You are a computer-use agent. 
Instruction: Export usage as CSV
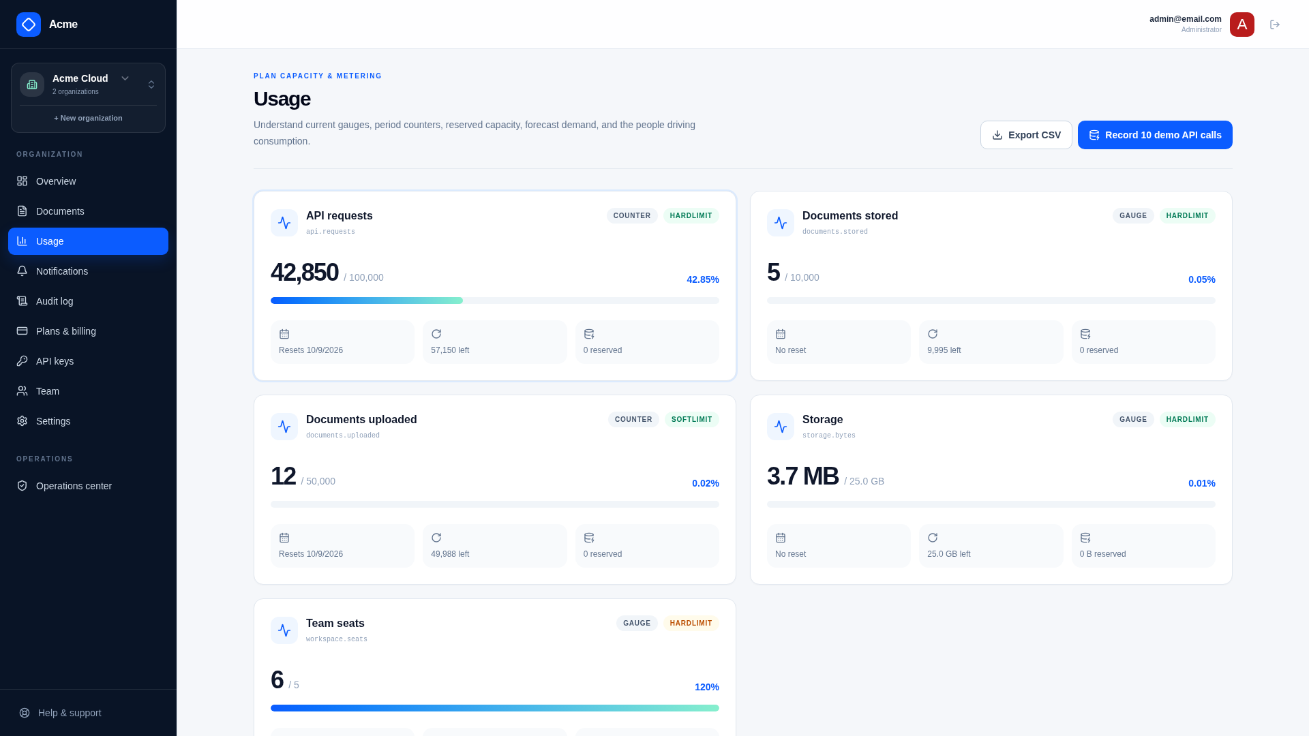pos(1026,135)
